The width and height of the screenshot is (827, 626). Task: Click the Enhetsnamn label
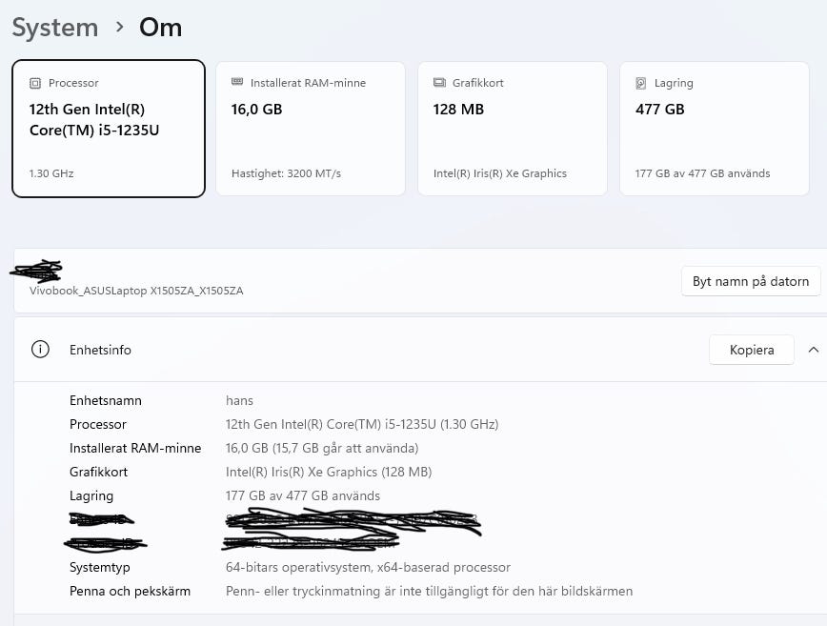click(x=106, y=400)
